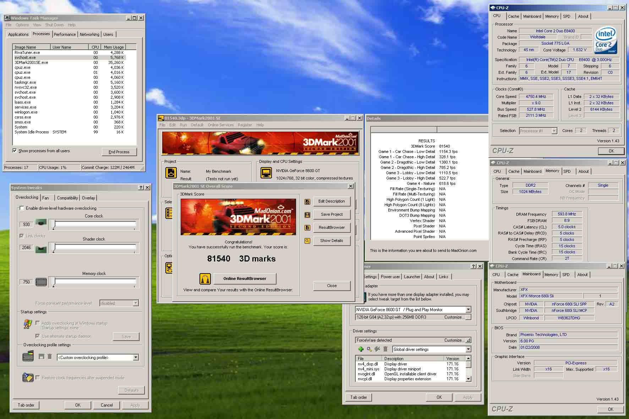Check Restore clock frequencies after suspended mode
The width and height of the screenshot is (629, 419).
(38, 377)
